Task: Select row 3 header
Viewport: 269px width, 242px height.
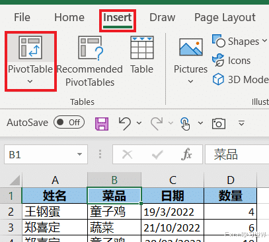Action: (11, 227)
